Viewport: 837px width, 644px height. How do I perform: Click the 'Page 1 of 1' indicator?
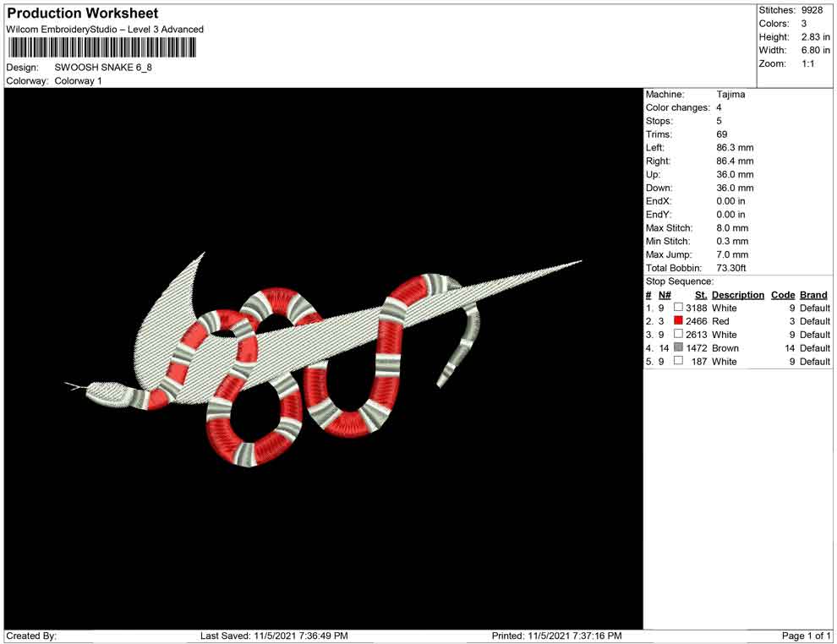806,636
